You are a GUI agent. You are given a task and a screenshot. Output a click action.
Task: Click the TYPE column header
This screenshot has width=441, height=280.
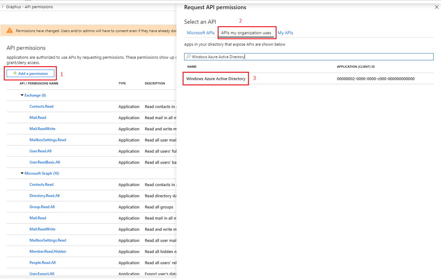(x=122, y=84)
